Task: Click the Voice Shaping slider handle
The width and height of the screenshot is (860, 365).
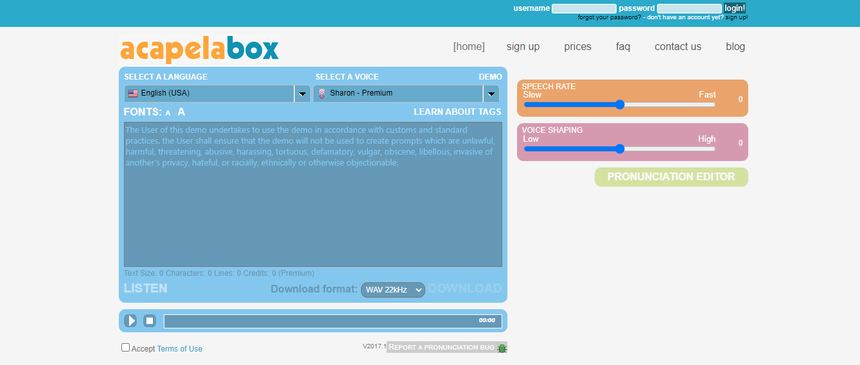Action: tap(620, 149)
